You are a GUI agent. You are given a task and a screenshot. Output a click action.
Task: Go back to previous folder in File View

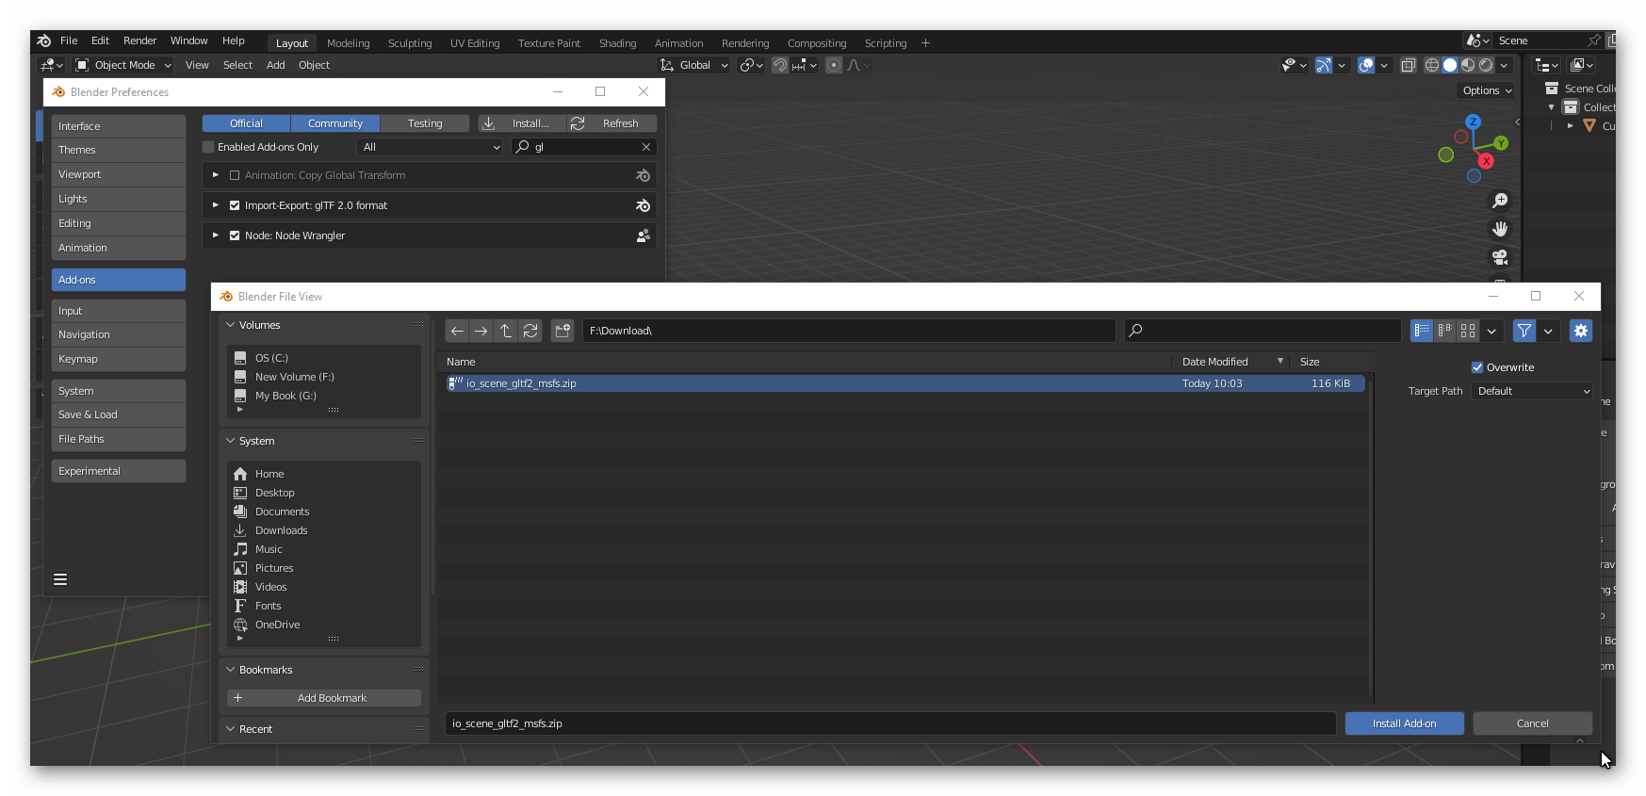(x=457, y=331)
